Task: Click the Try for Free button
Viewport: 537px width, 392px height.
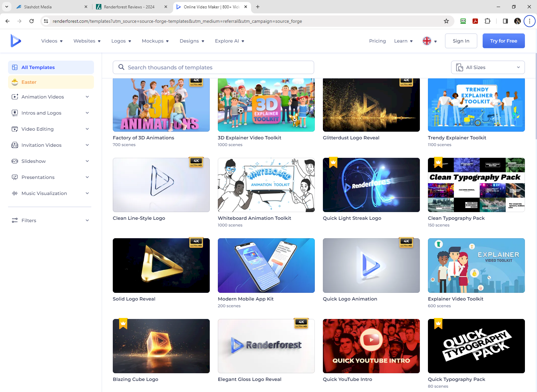Action: [503, 41]
